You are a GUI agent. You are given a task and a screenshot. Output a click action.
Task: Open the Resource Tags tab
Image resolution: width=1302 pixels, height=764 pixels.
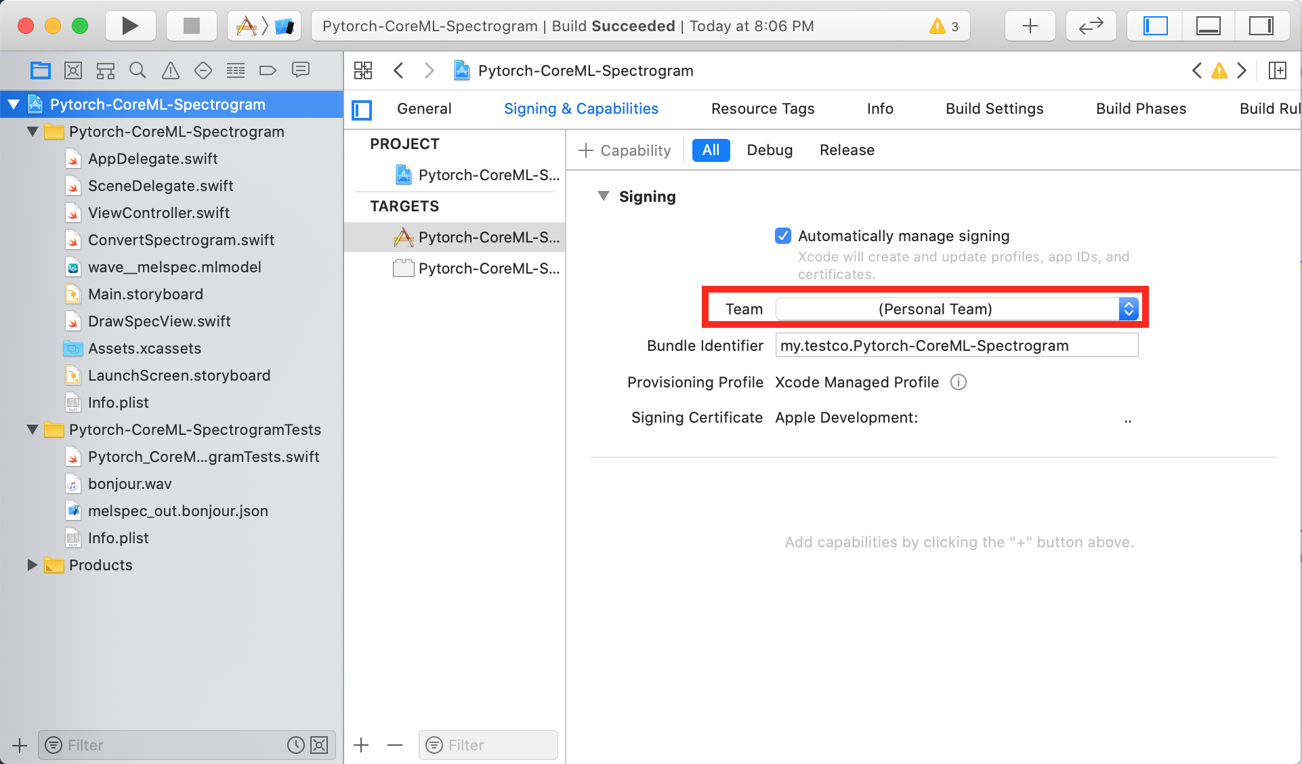point(763,108)
